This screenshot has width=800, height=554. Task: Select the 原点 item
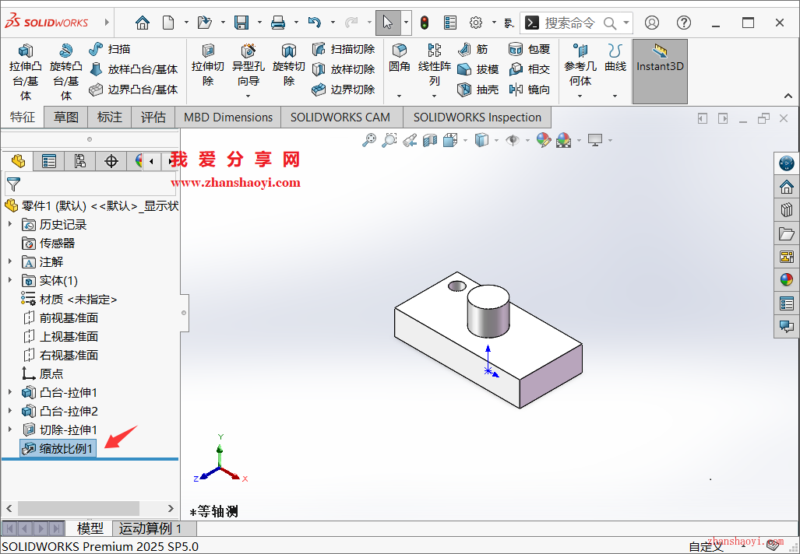pos(42,373)
